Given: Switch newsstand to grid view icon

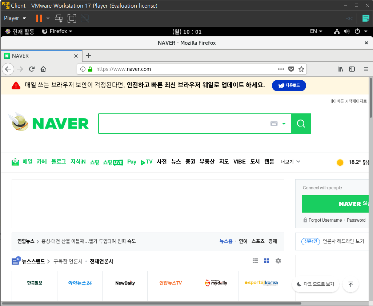Looking at the screenshot, I should click(267, 261).
